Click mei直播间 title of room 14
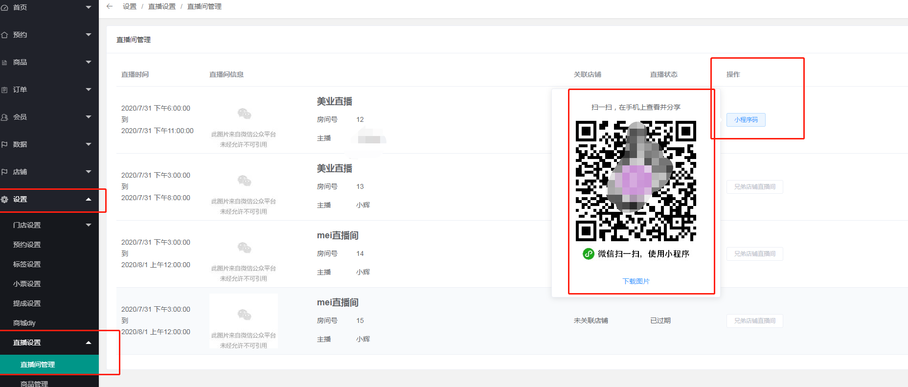The image size is (908, 387). pos(338,235)
